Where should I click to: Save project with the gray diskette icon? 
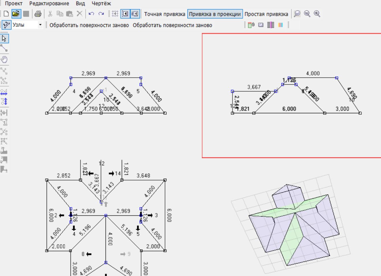point(26,14)
